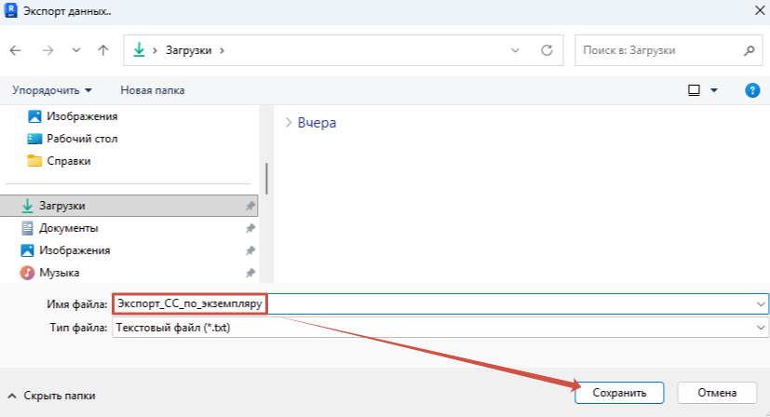Image resolution: width=770 pixels, height=417 pixels.
Task: Unpin Загрузки using its pin icon
Action: (250, 206)
